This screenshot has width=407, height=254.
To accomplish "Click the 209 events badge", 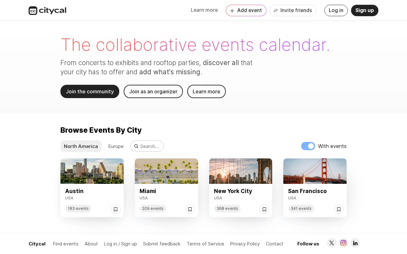I will coord(153,209).
